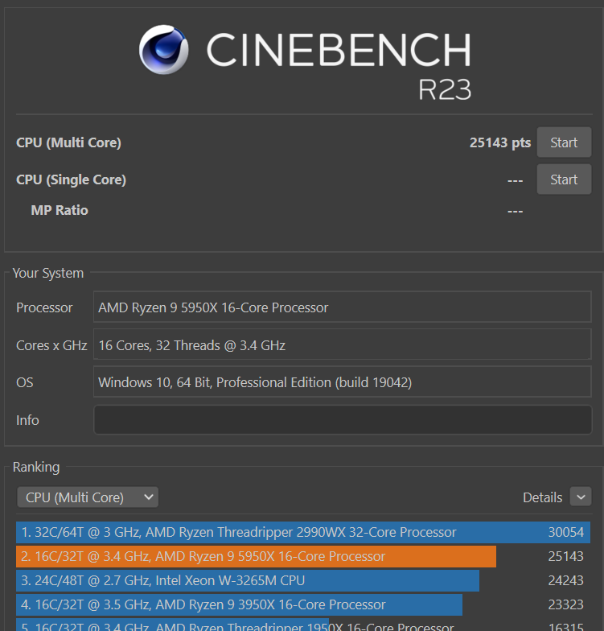Image resolution: width=604 pixels, height=631 pixels.
Task: Click the 30054 score in ranking list
Action: [x=565, y=532]
